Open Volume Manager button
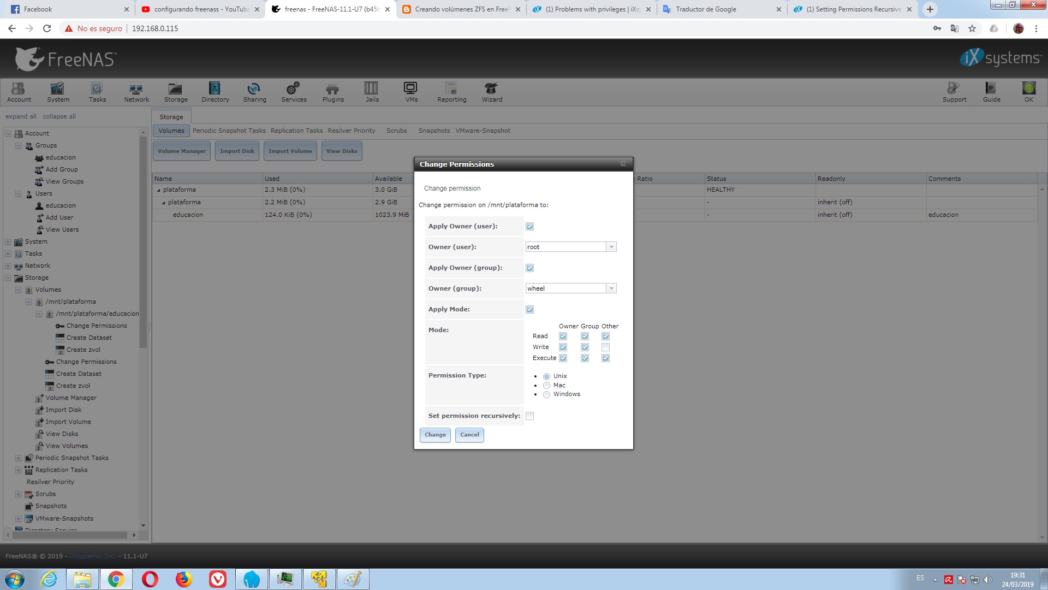The height and width of the screenshot is (590, 1048). pos(182,151)
